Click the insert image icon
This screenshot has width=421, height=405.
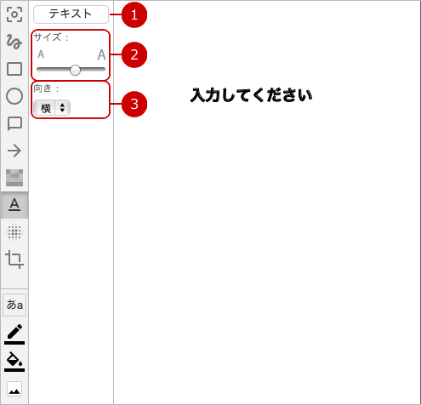pos(14,390)
